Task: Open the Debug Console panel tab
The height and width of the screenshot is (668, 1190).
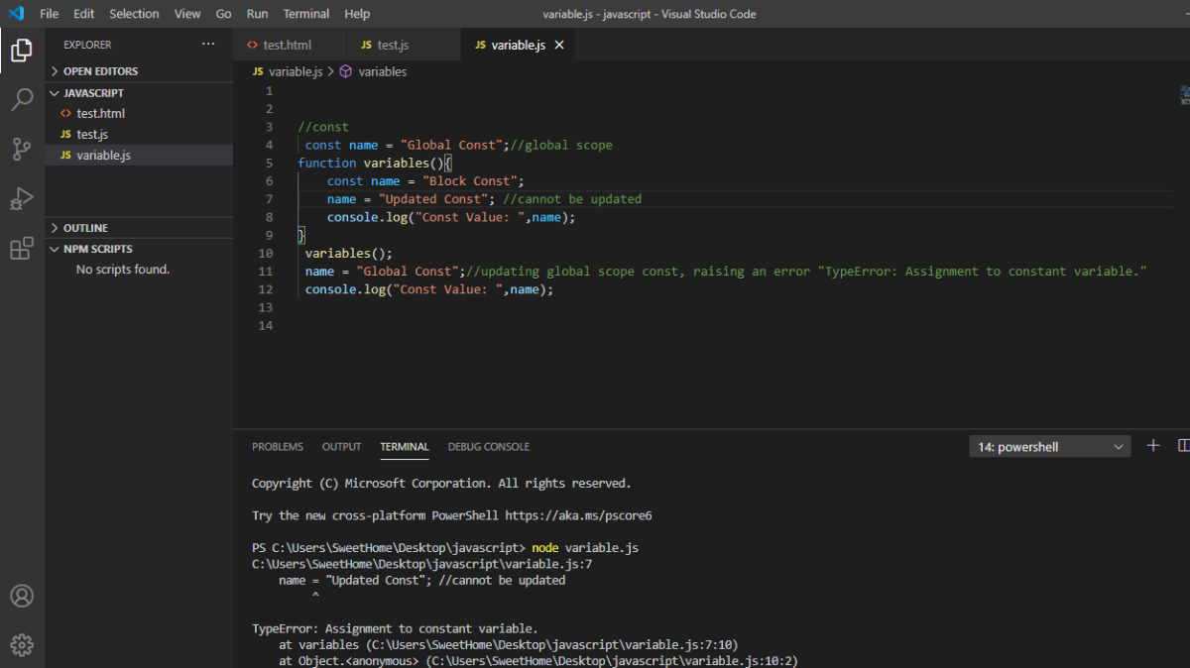Action: [488, 447]
